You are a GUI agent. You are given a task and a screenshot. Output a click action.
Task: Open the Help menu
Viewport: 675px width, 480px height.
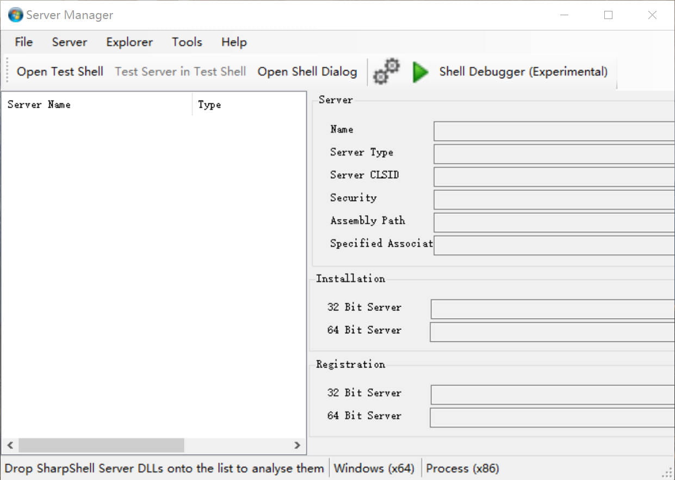[x=234, y=42]
